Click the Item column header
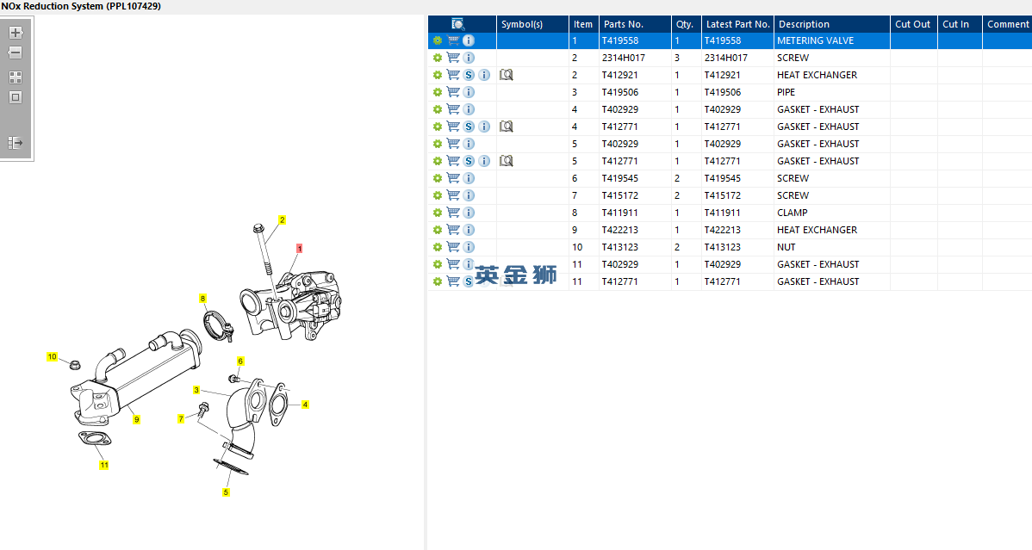Image resolution: width=1032 pixels, height=550 pixels. pyautogui.click(x=583, y=24)
